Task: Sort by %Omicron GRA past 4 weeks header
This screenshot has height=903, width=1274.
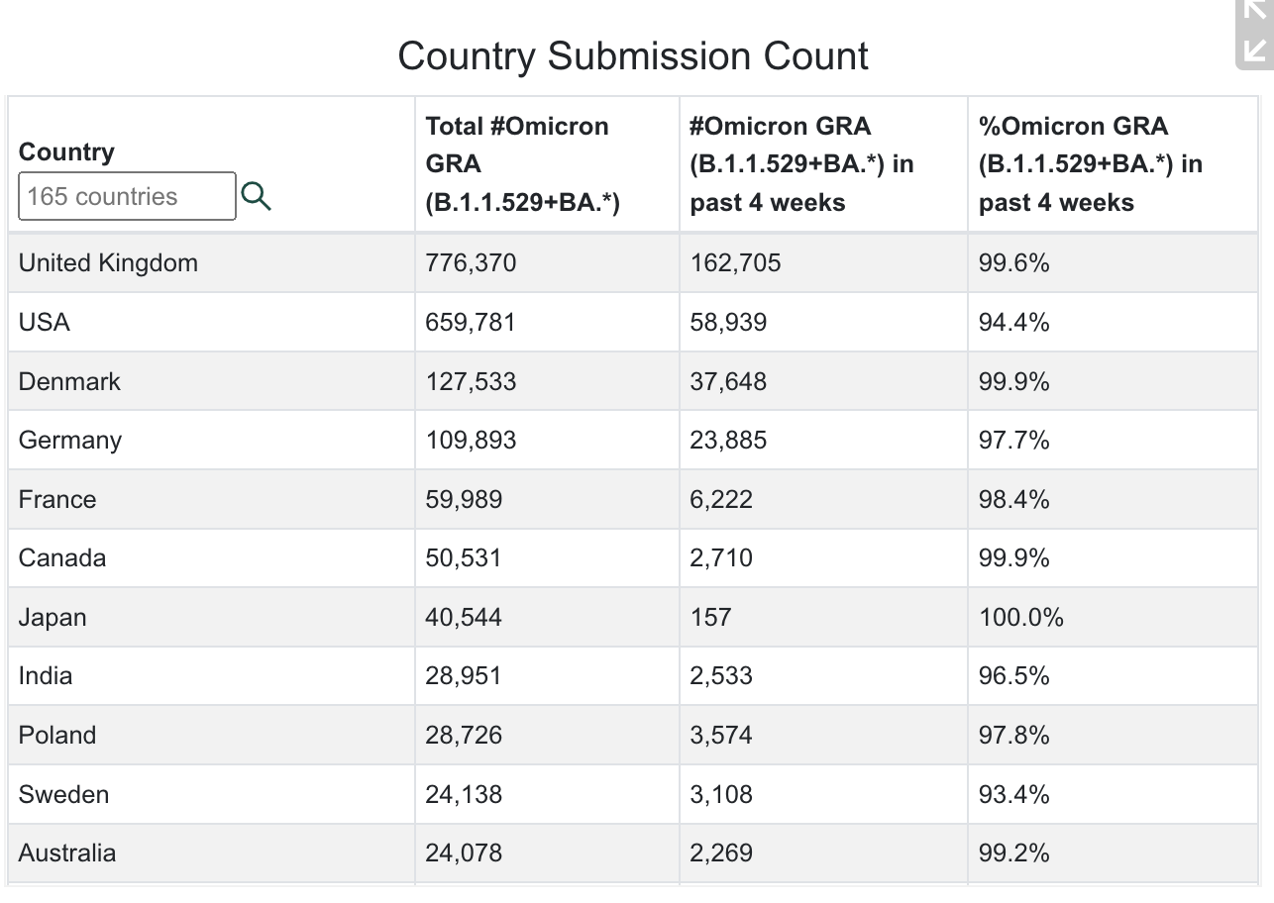Action: click(1090, 164)
